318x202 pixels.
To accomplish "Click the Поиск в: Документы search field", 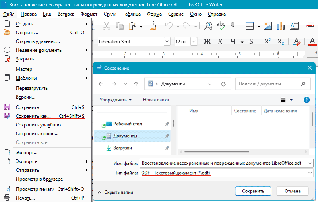I will 273,84.
